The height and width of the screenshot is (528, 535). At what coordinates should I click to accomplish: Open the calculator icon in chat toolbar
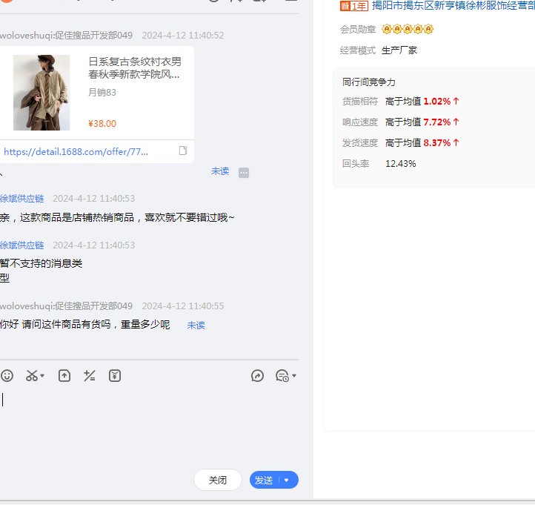(90, 376)
